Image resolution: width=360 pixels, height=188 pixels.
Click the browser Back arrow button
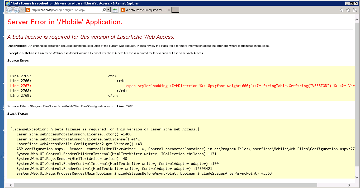(x=9, y=10)
